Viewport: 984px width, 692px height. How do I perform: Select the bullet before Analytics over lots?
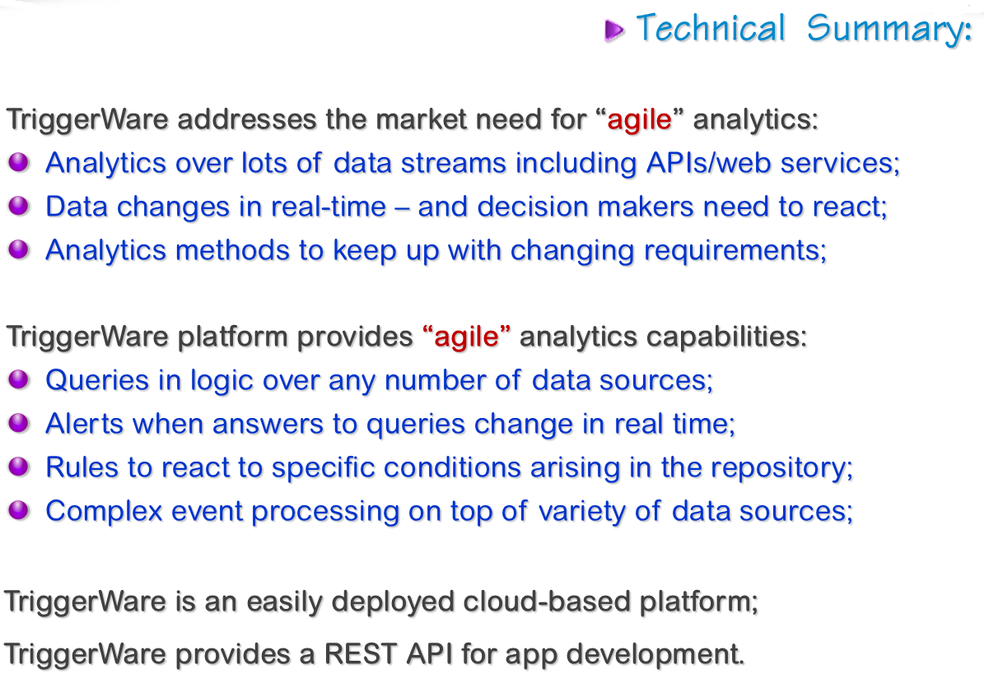click(x=19, y=162)
